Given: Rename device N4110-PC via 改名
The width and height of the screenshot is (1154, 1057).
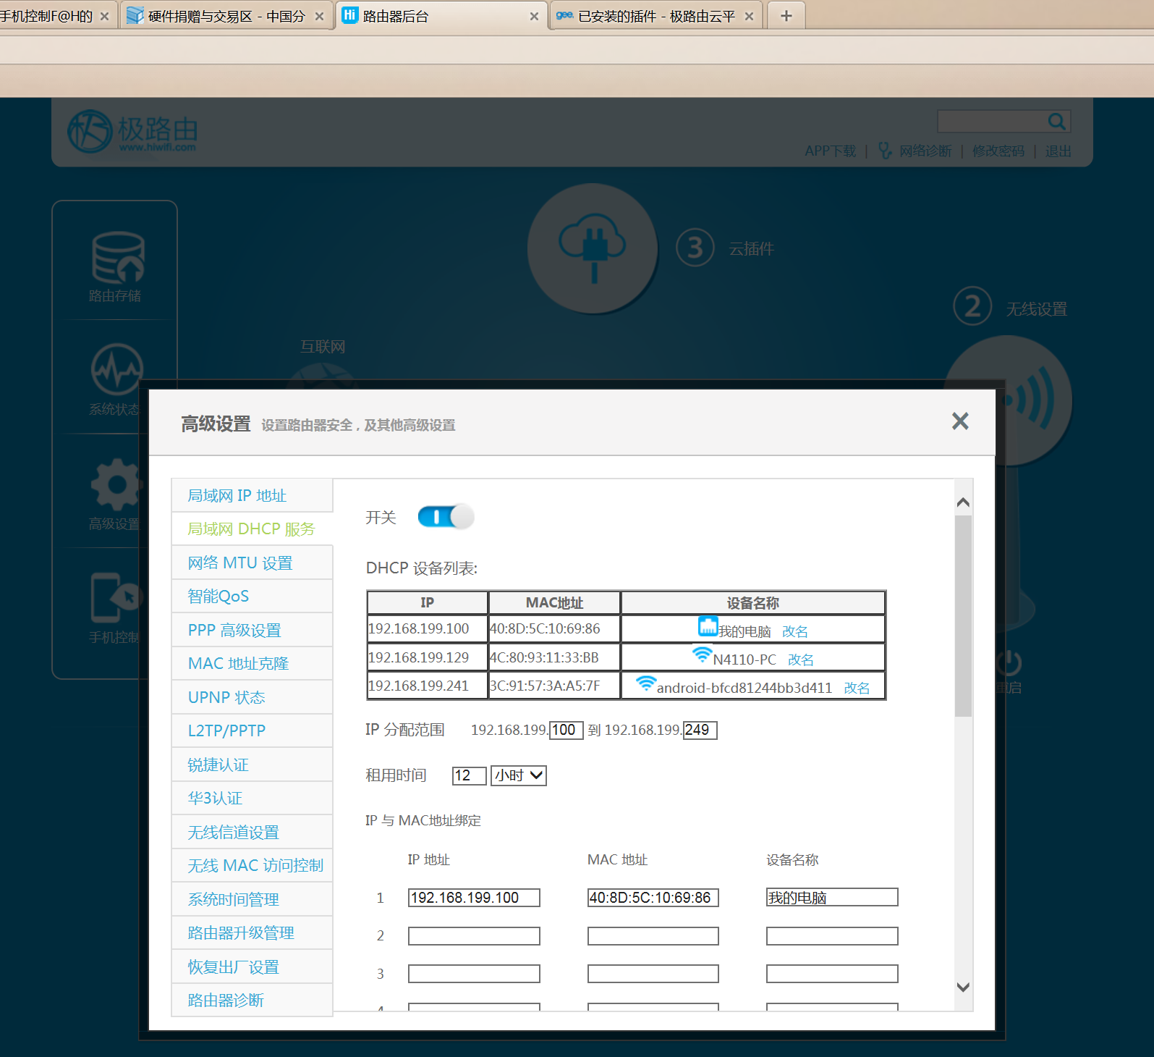Looking at the screenshot, I should pyautogui.click(x=800, y=660).
